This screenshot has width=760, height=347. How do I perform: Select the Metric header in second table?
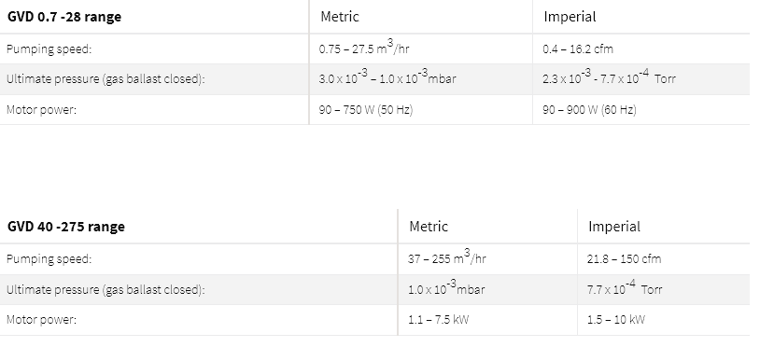click(429, 227)
